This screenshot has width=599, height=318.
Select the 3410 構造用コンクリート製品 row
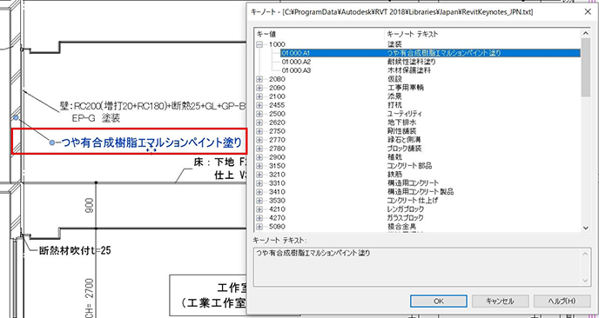(x=418, y=192)
